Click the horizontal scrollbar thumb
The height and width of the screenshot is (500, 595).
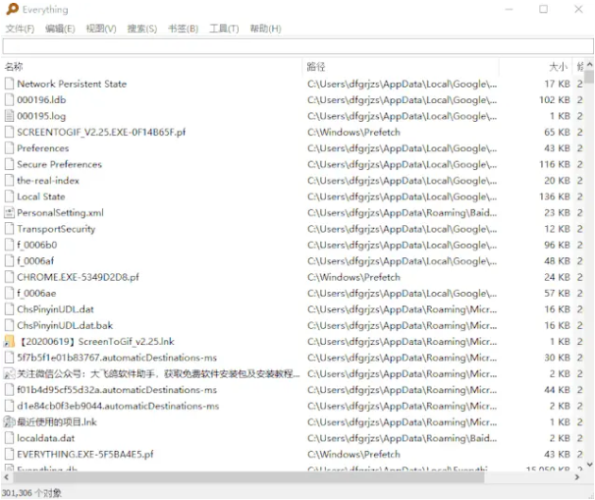248,477
